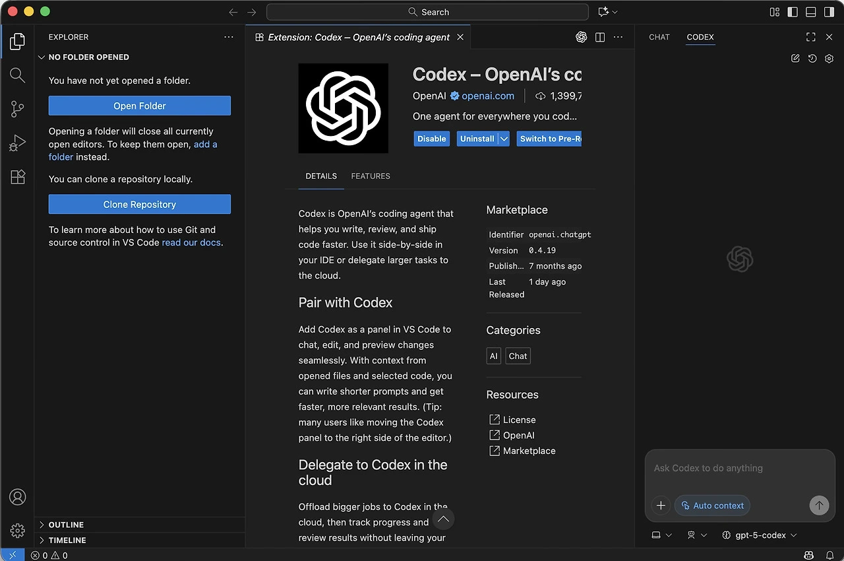This screenshot has height=561, width=844.
Task: Select the Details tab
Action: [x=321, y=176]
